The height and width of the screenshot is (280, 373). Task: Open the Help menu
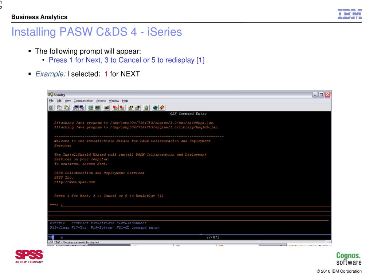125,101
